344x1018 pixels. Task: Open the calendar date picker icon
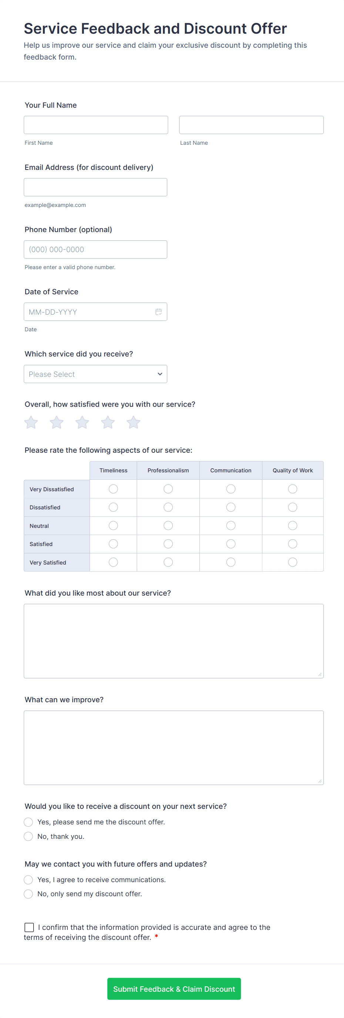pos(158,312)
